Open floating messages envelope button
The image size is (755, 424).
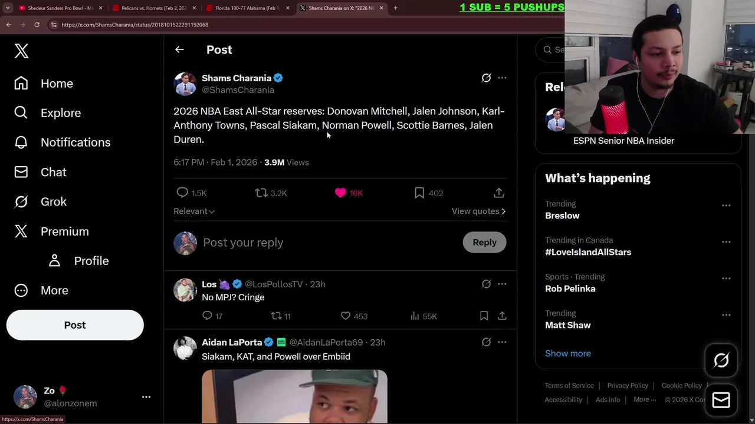[721, 400]
